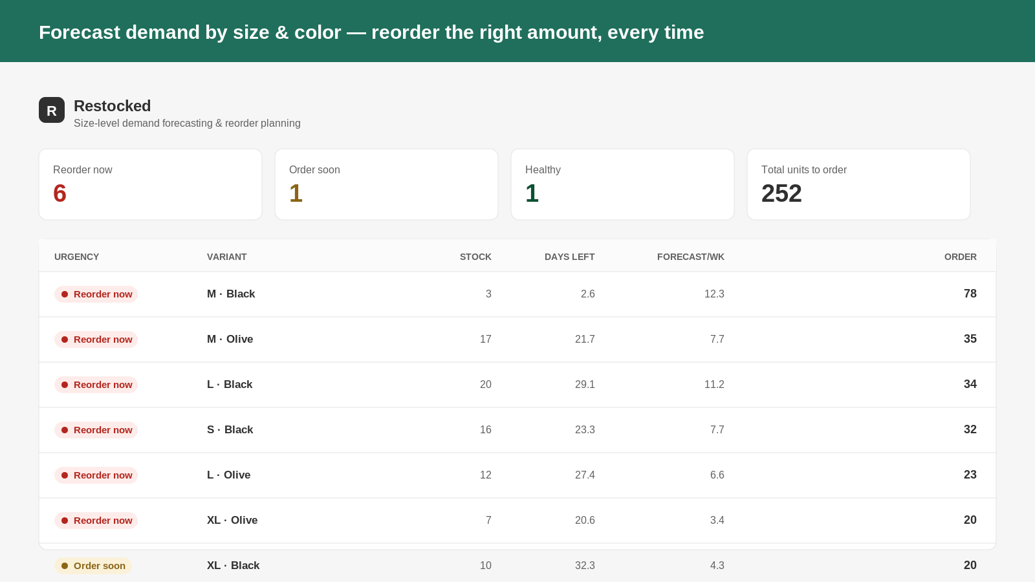Click days left value 27.4

point(585,475)
